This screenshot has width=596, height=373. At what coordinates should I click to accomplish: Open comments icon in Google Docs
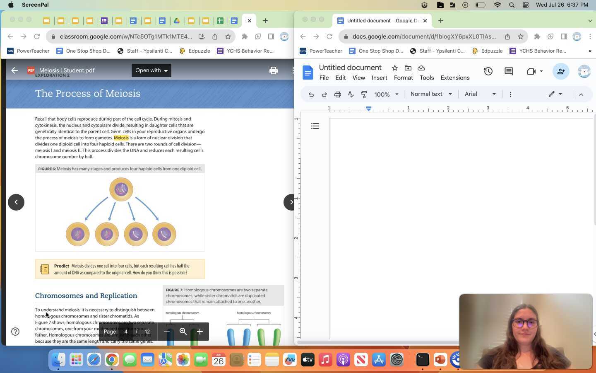pyautogui.click(x=509, y=71)
